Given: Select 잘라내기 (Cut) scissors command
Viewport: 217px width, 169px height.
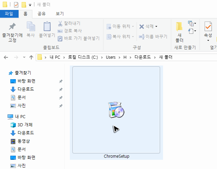Looking at the screenshot, I should [x=69, y=23].
